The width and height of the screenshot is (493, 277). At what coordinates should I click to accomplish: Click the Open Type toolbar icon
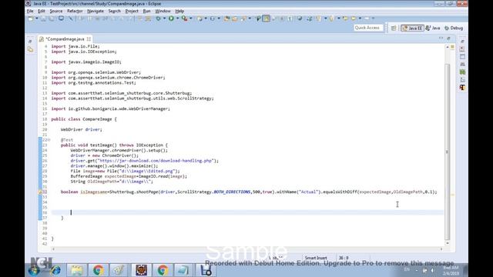(226, 18)
